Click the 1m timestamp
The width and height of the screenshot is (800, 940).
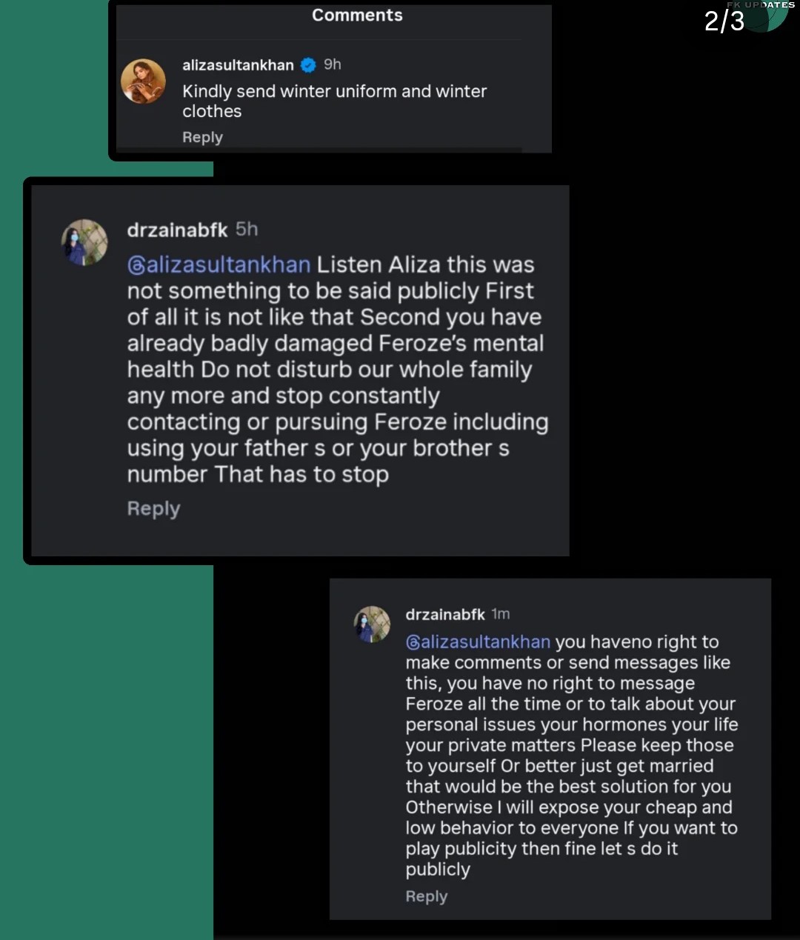[501, 614]
